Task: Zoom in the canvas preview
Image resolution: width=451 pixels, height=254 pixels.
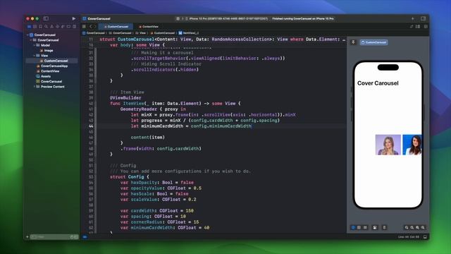Action: [x=423, y=227]
